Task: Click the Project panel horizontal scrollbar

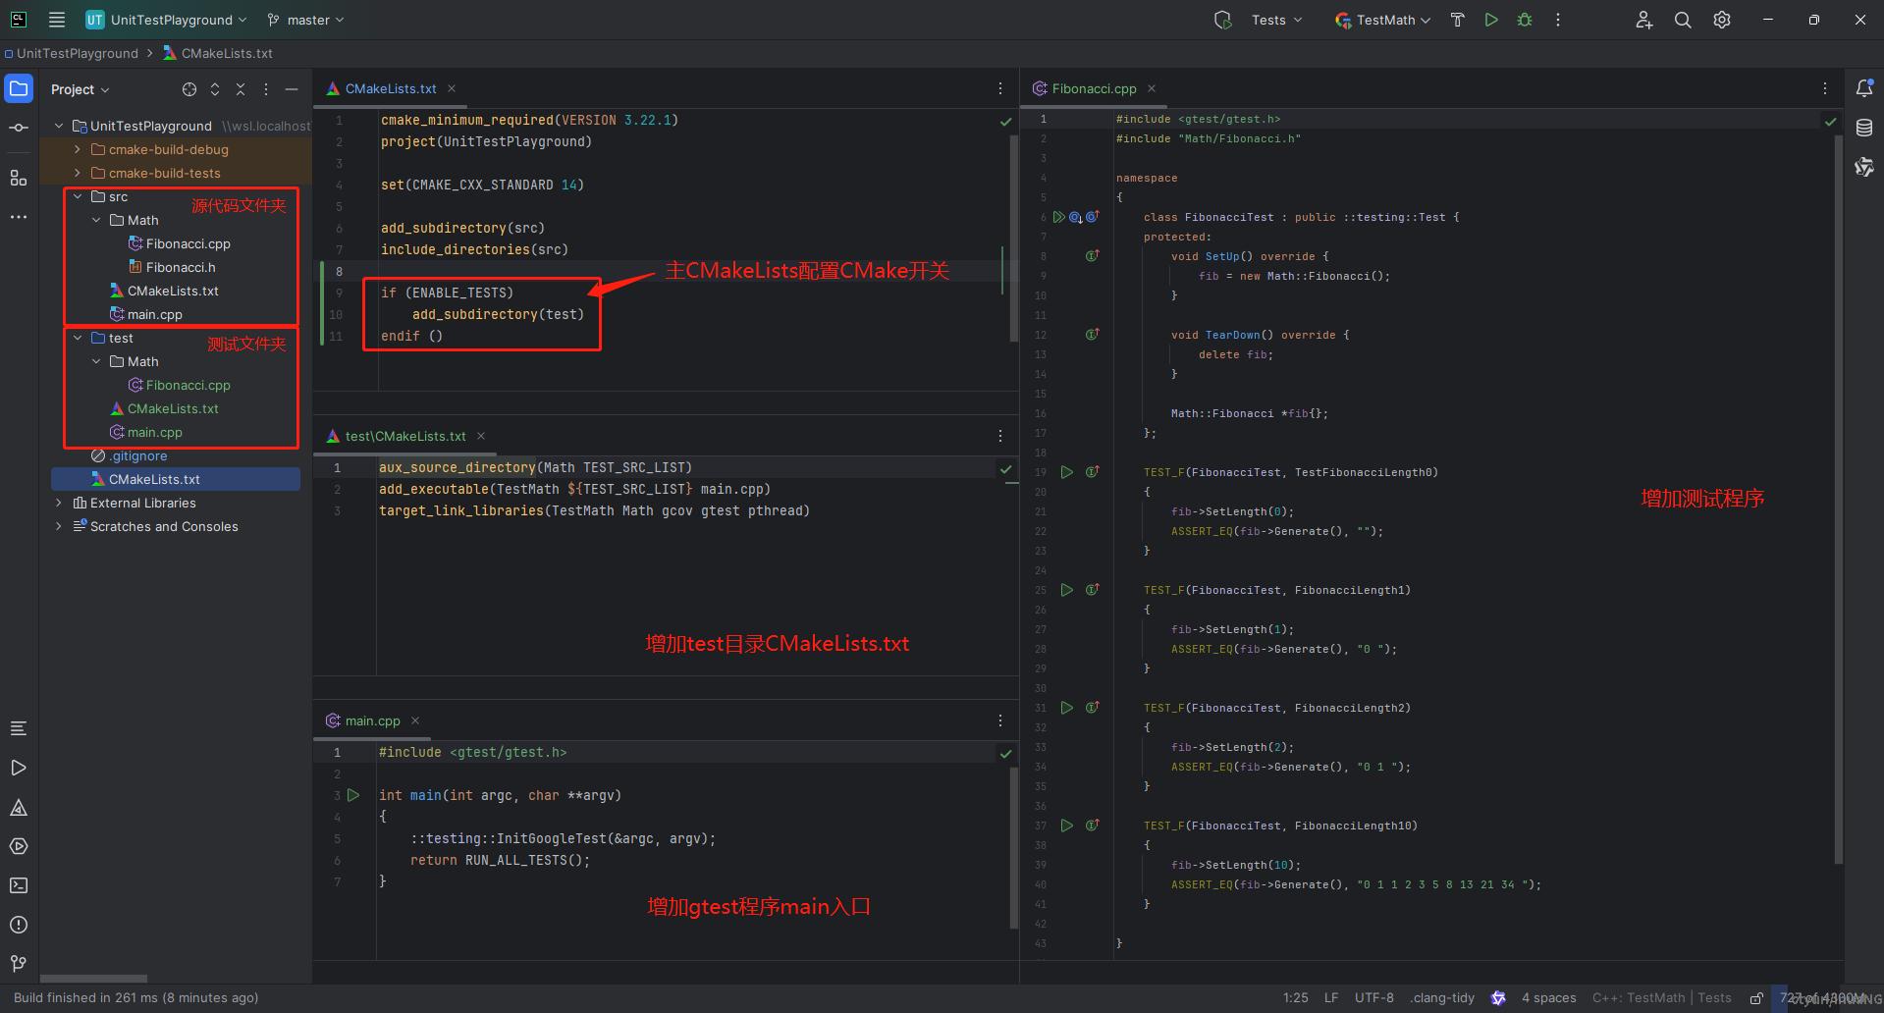Action: pos(93,979)
